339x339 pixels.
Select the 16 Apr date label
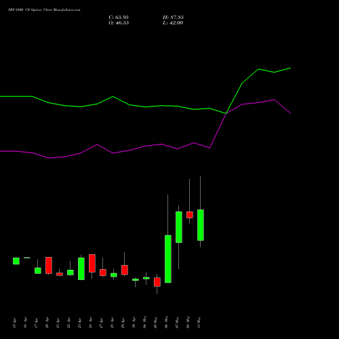[25, 323]
